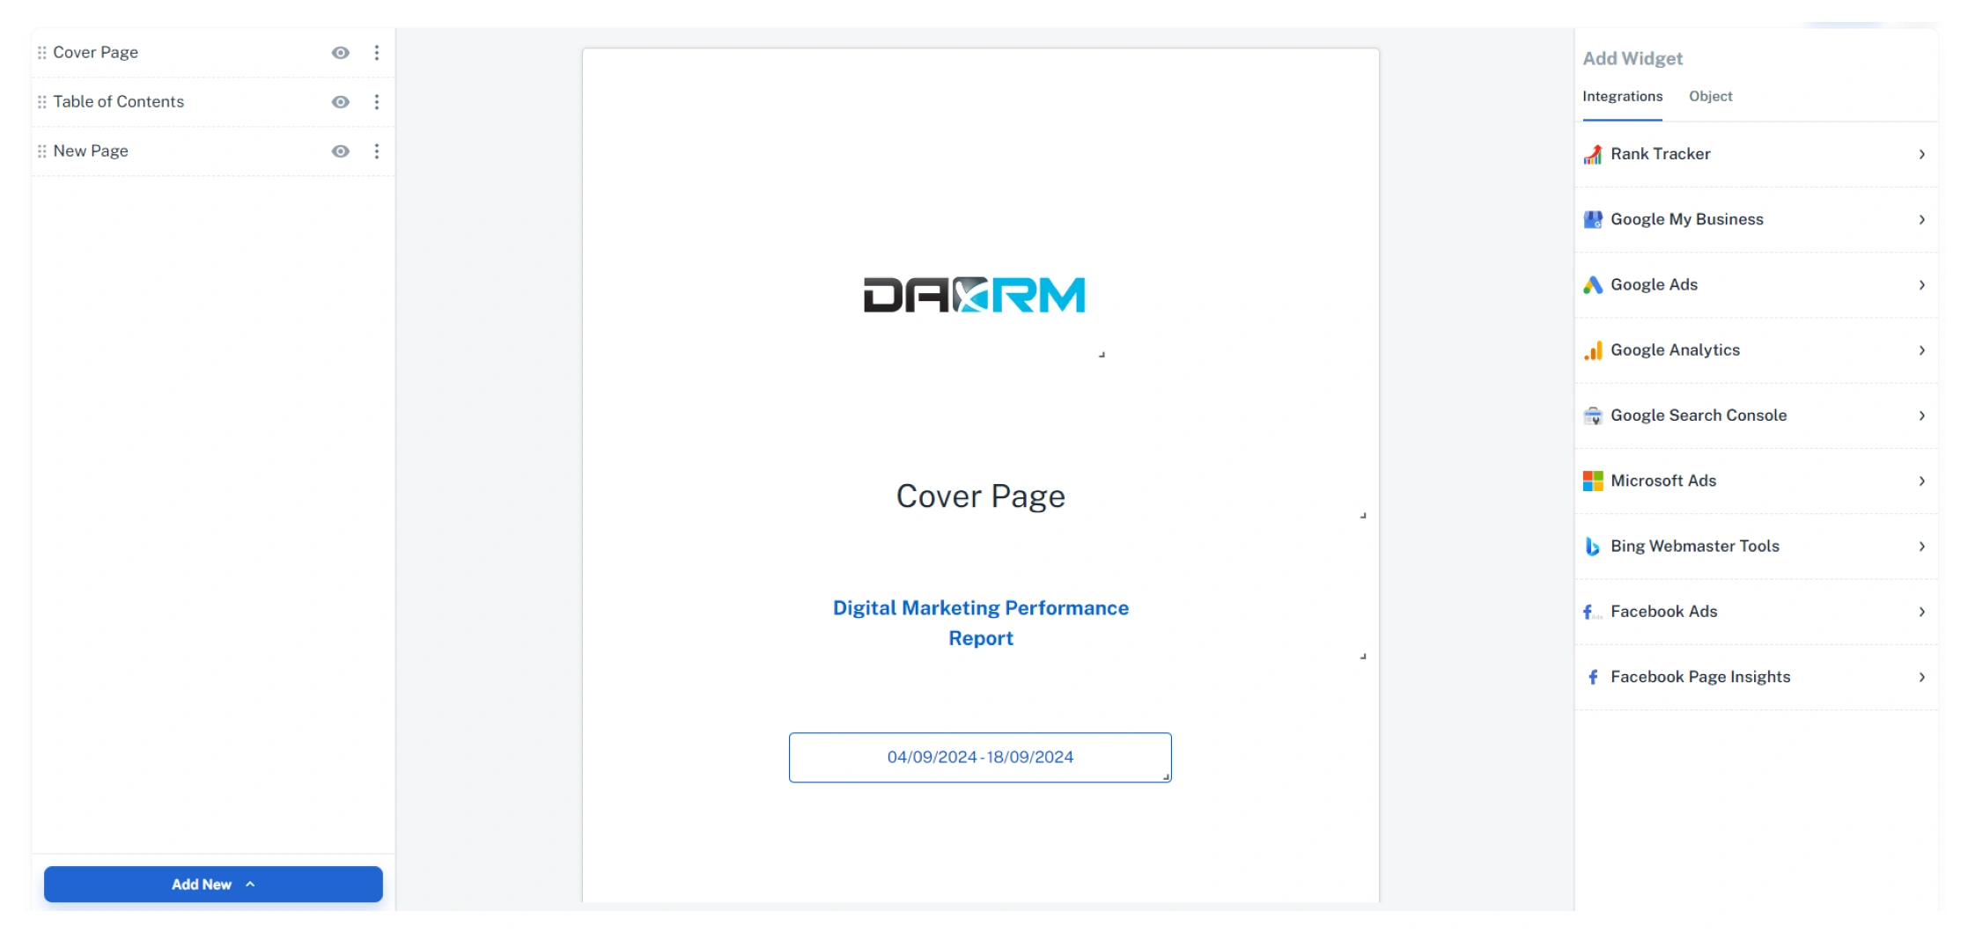Toggle visibility of New Page
1968x933 pixels.
[x=341, y=151]
